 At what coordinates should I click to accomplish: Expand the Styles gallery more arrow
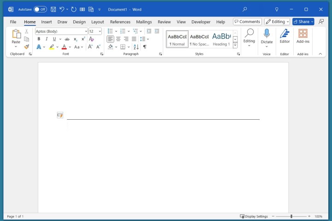[235, 45]
